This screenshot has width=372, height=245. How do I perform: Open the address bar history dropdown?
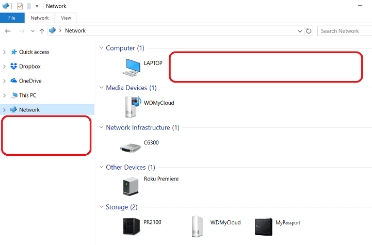coord(300,31)
